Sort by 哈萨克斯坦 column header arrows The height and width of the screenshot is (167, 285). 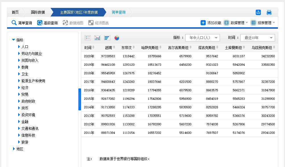pos(160,47)
